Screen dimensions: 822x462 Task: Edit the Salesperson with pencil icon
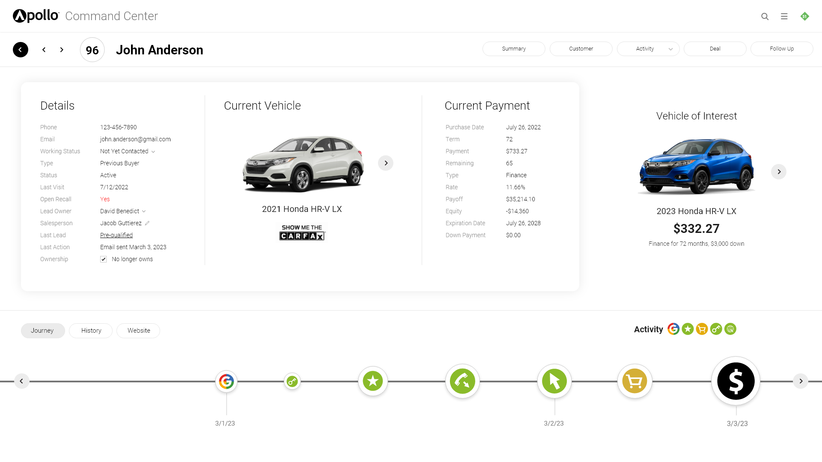[x=147, y=223]
